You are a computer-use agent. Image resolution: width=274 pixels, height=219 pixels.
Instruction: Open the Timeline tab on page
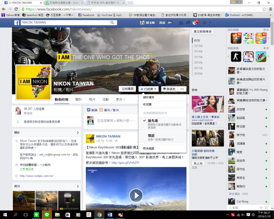(62, 99)
